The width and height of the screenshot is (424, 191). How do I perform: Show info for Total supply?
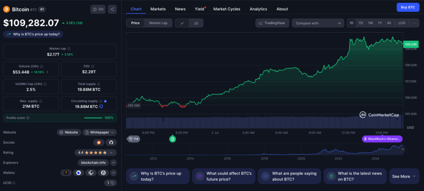[x=99, y=84]
